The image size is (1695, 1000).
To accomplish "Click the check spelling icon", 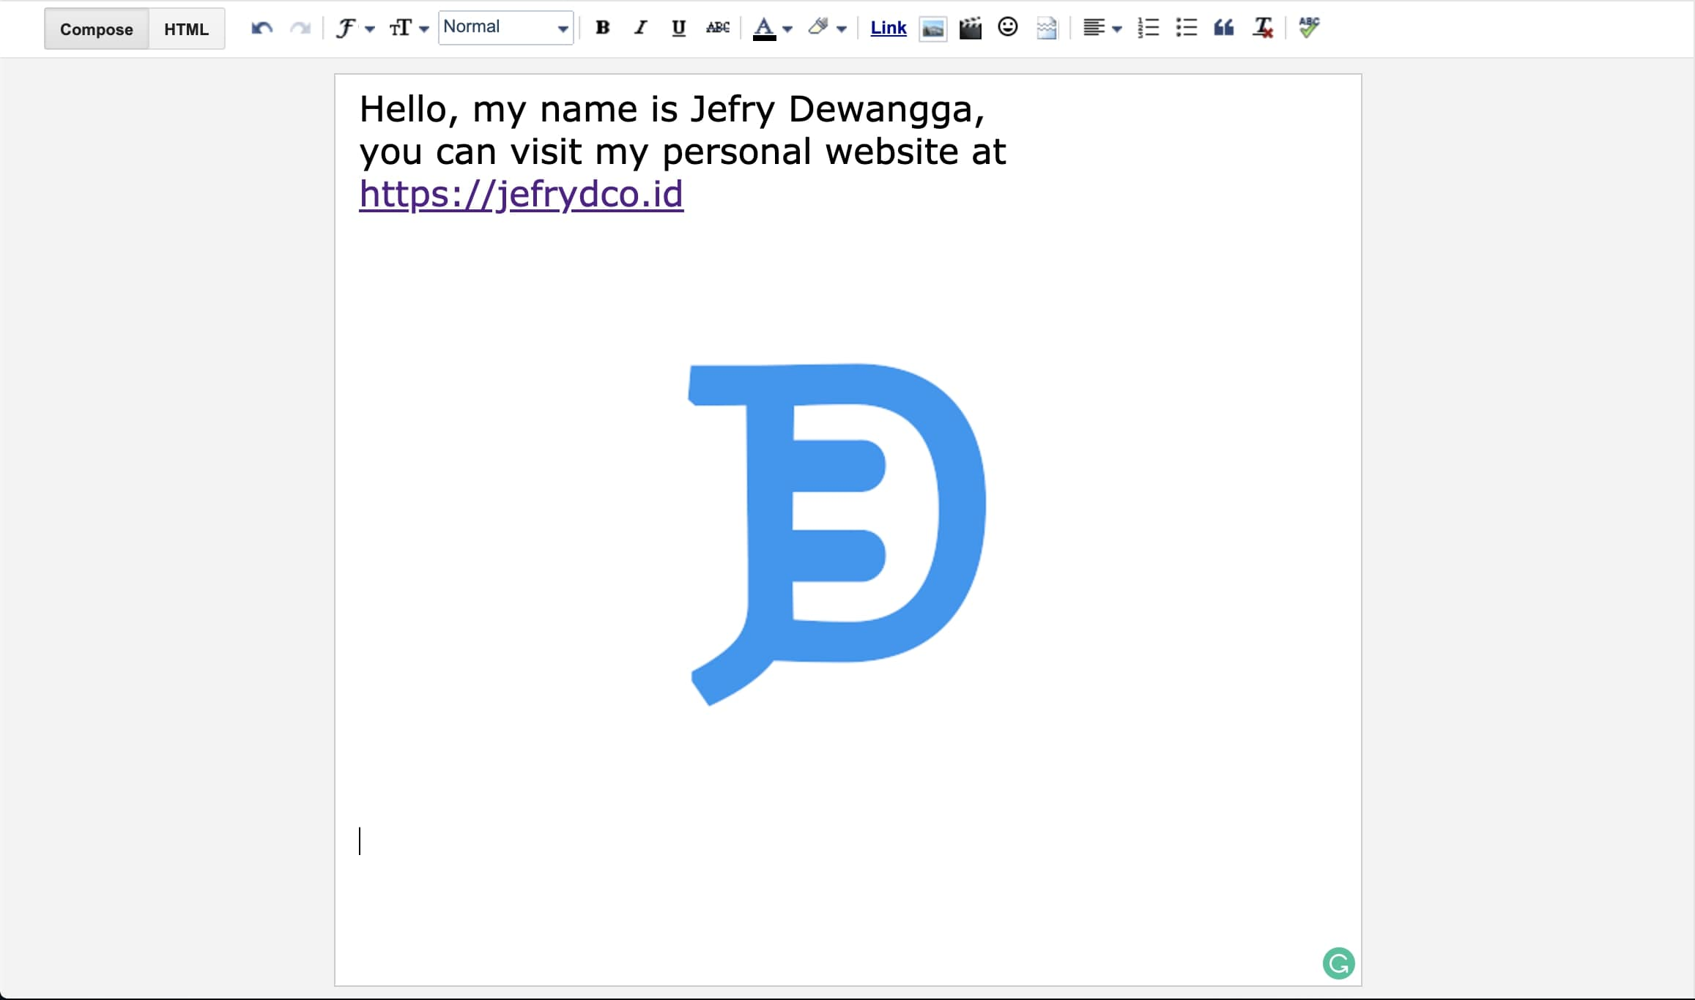I will [x=1309, y=28].
